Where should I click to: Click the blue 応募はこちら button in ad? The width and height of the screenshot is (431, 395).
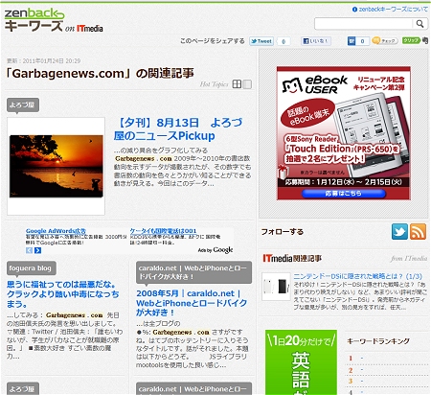tap(344, 194)
